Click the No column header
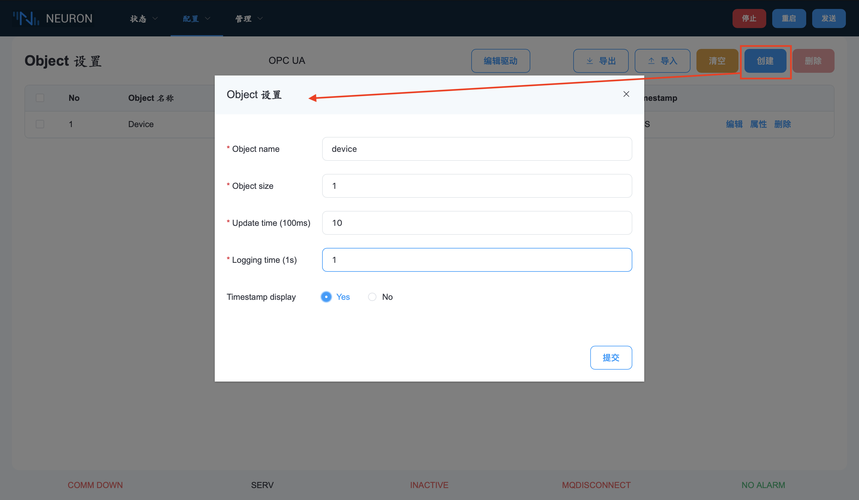Screen dimensions: 859x500 74,98
